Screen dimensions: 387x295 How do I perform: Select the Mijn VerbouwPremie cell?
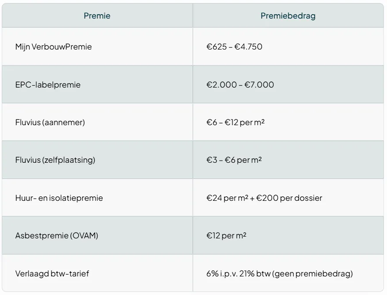pos(54,46)
